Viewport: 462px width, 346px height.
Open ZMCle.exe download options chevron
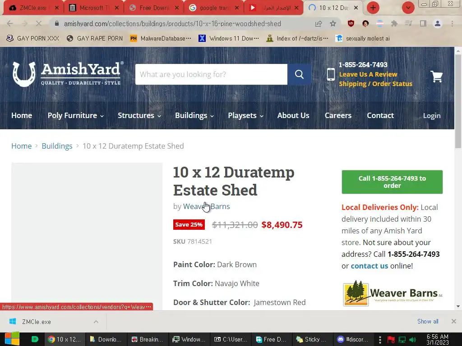[96, 322]
